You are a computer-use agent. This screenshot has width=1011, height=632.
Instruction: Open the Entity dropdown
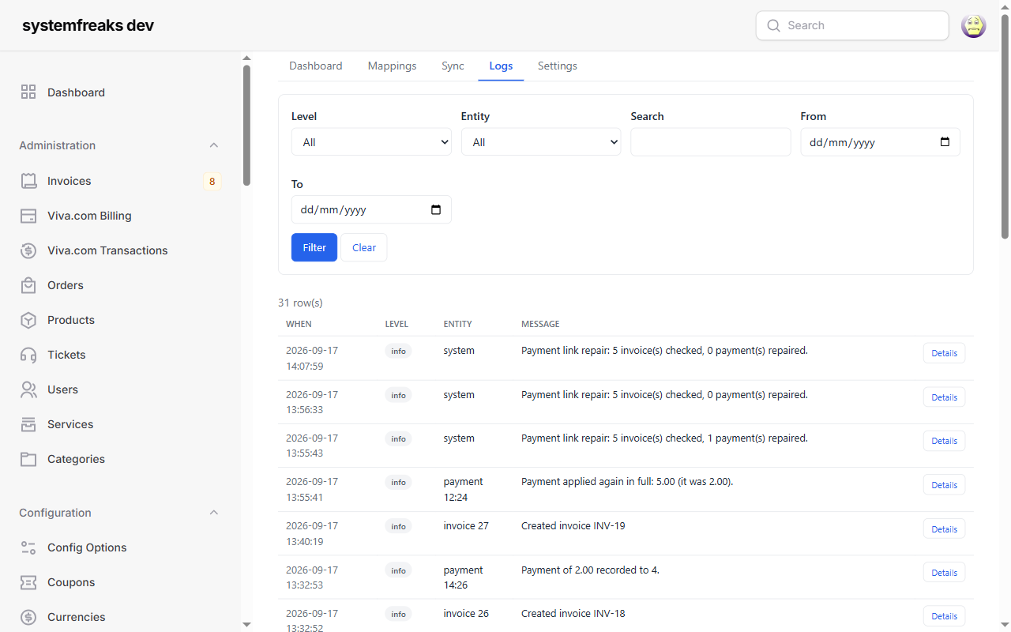[x=541, y=142]
